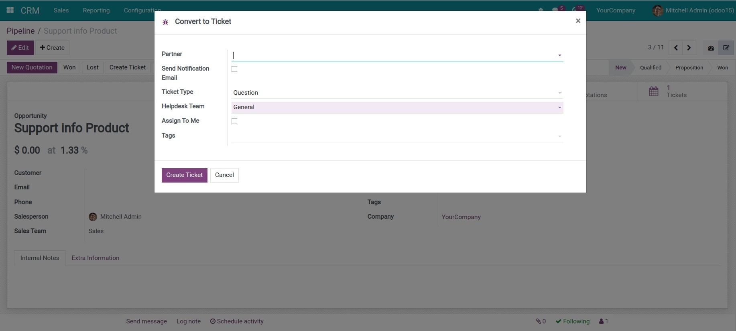736x331 pixels.
Task: Click the Tags input field
Action: pos(393,136)
